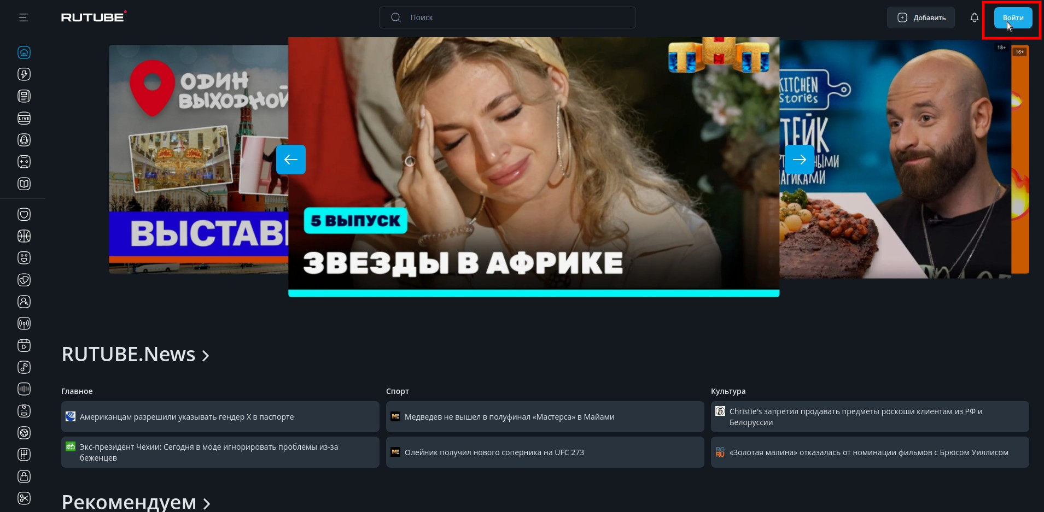Open the lightning bolt sidebar icon
Image resolution: width=1044 pixels, height=512 pixels.
click(x=24, y=74)
